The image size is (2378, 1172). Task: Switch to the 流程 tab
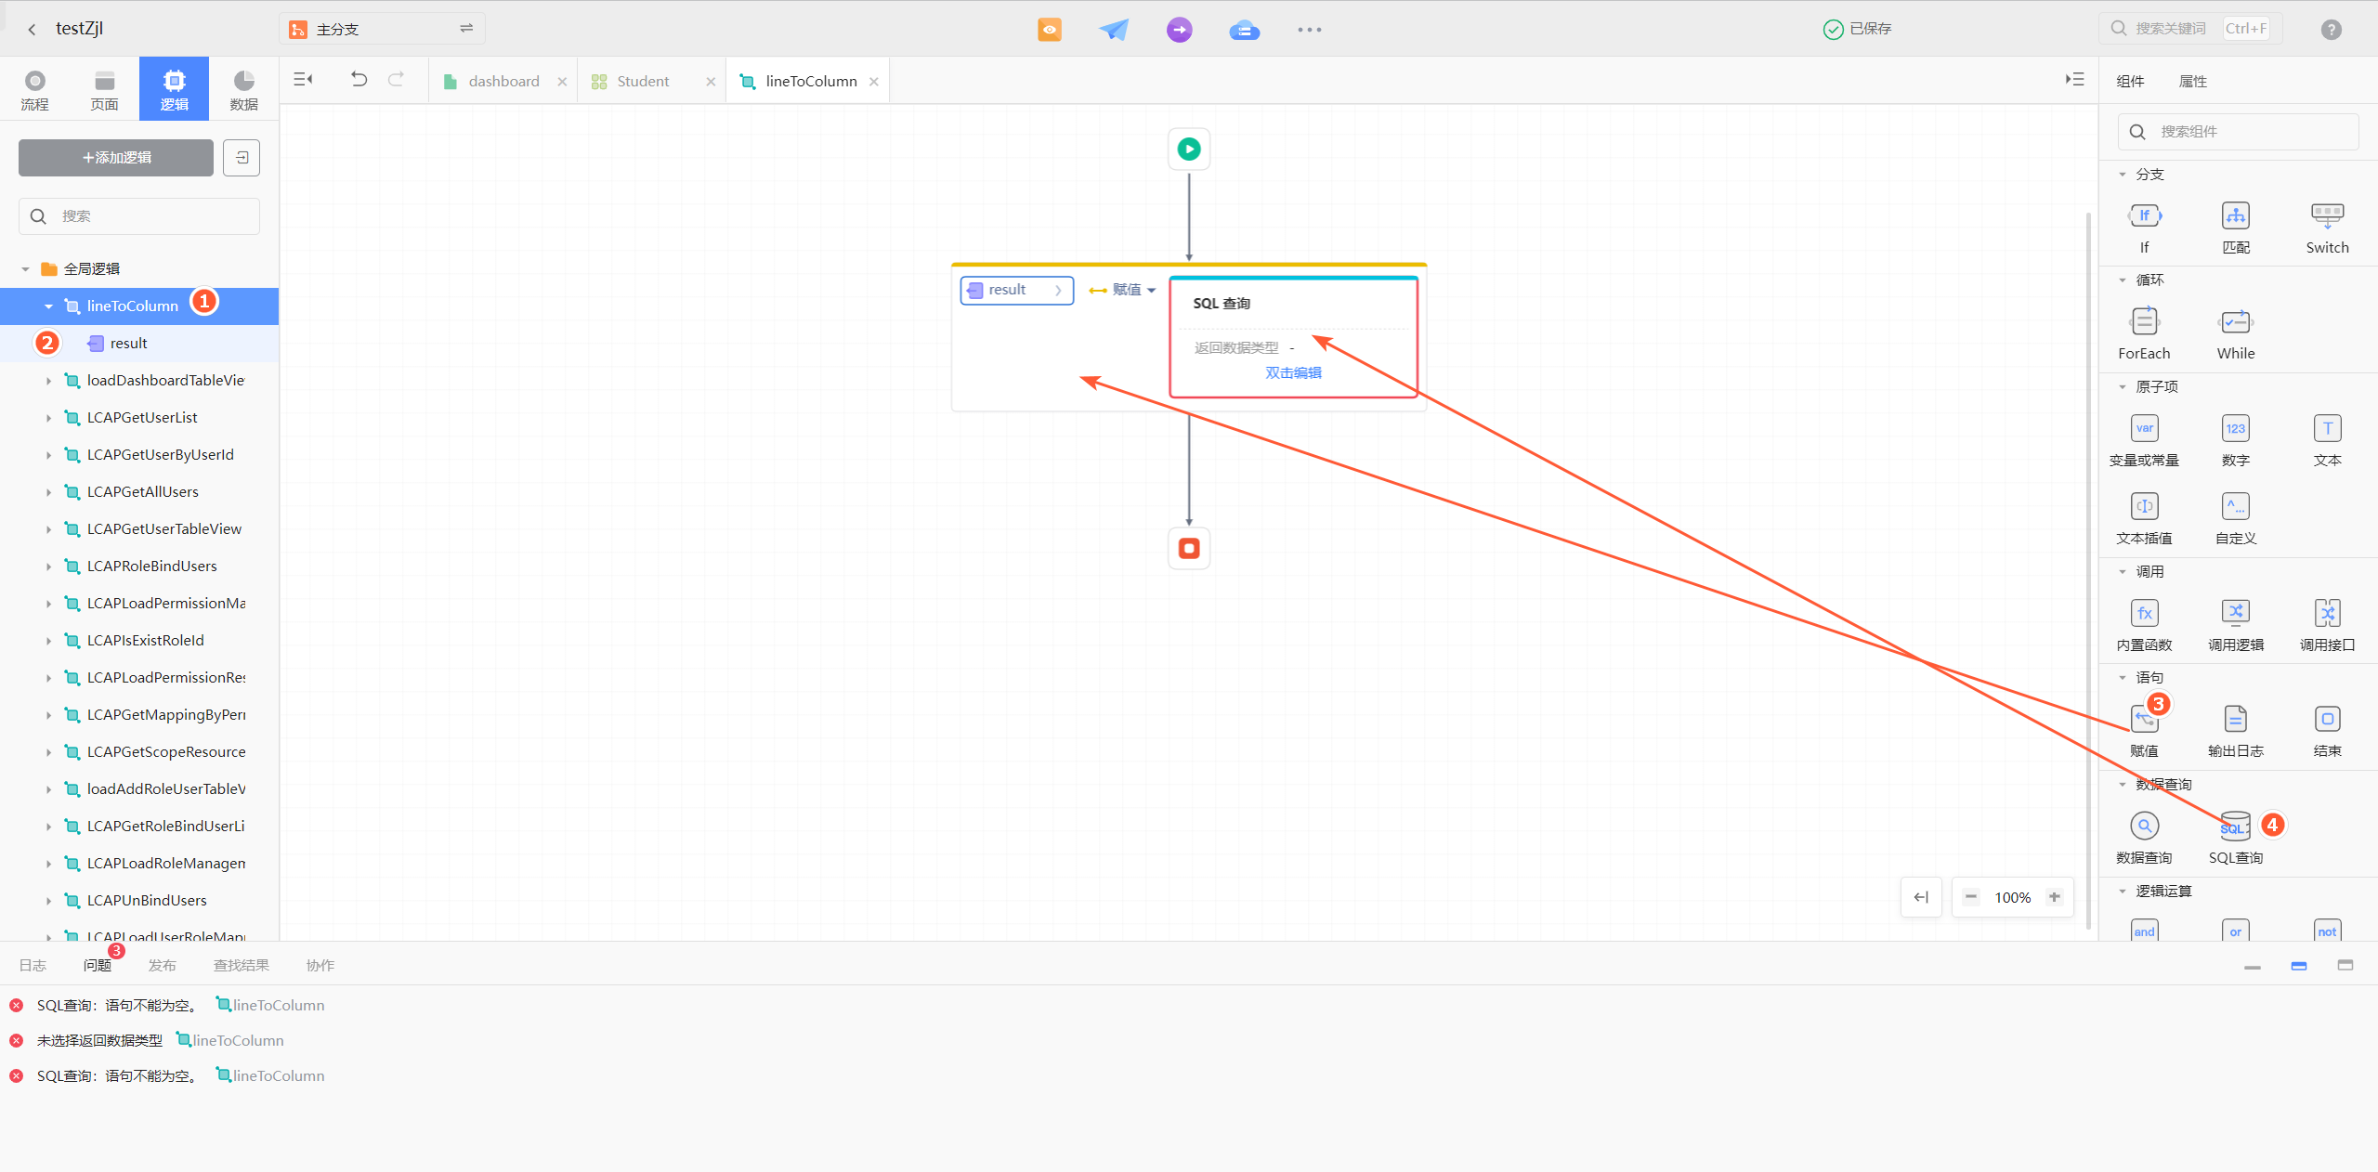click(34, 89)
